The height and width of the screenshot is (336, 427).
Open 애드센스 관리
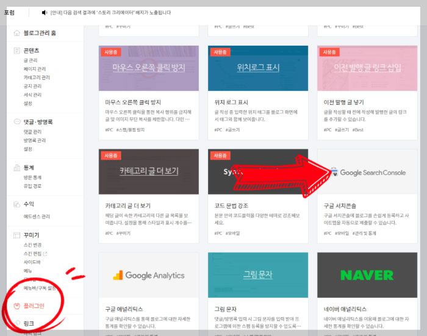37,216
